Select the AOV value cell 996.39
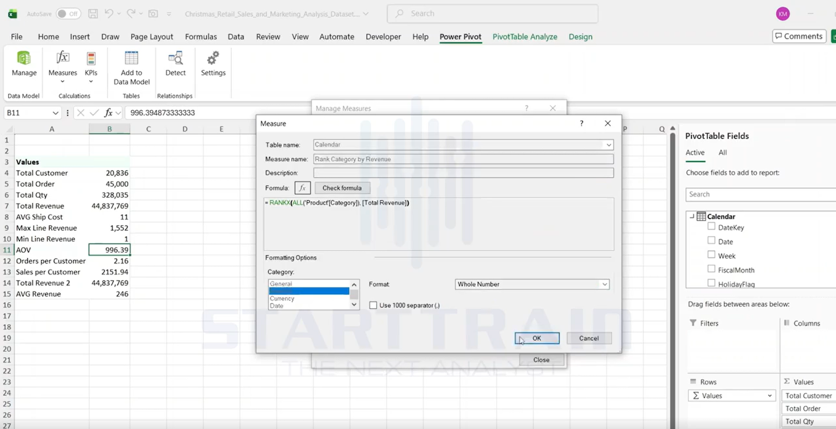The image size is (836, 429). pyautogui.click(x=109, y=250)
